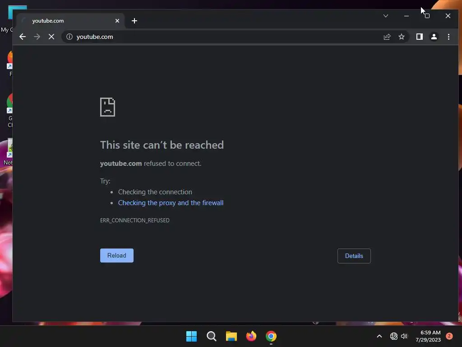
Task: Open Checking the proxy and the firewall link
Action: tap(171, 203)
